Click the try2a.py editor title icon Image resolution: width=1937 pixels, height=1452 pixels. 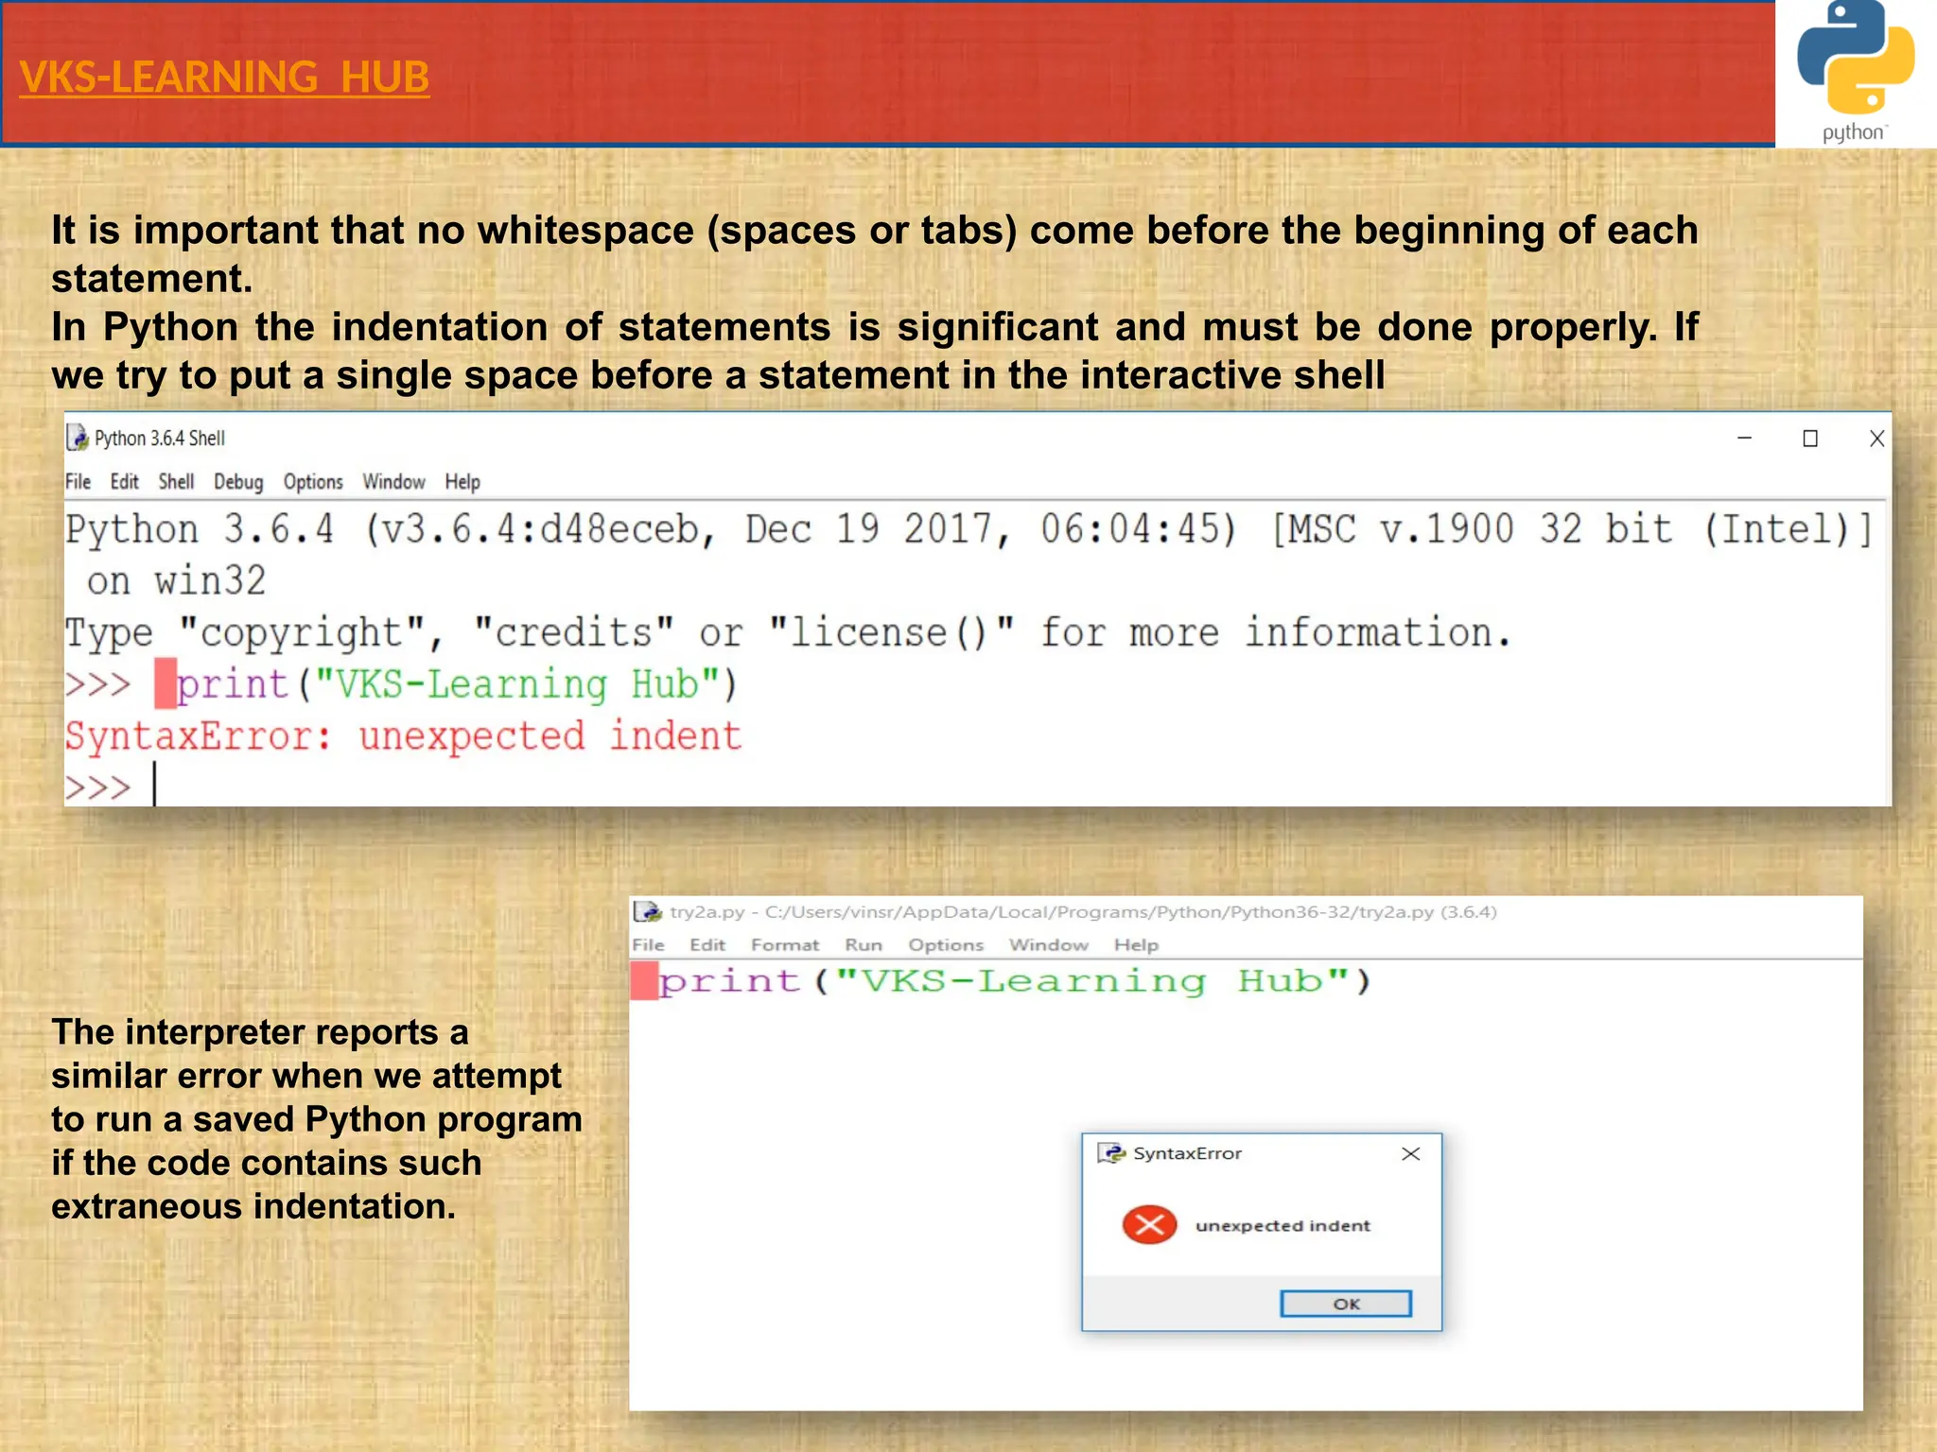coord(648,912)
